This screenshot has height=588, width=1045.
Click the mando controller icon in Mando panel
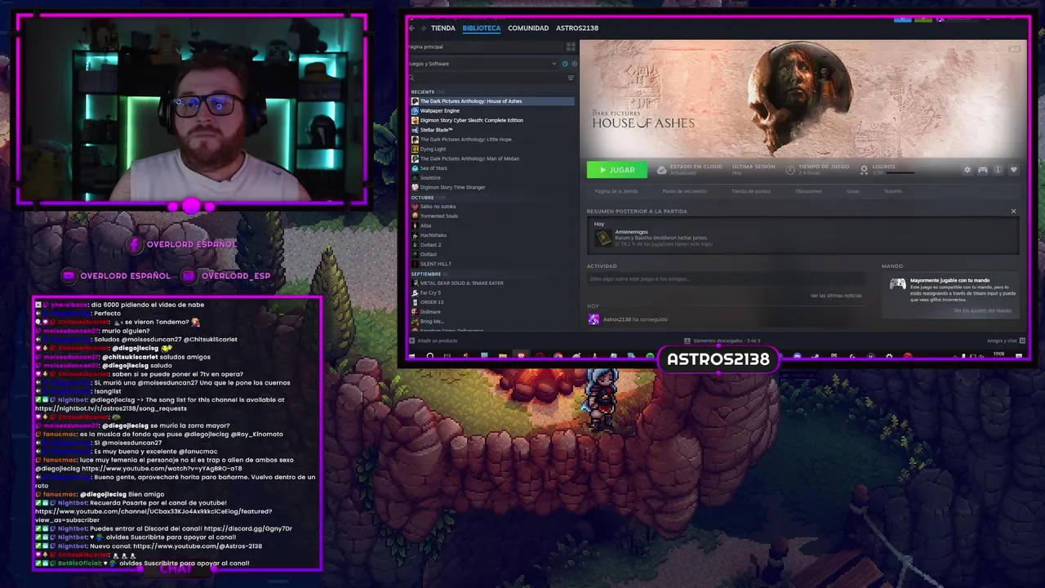click(898, 283)
